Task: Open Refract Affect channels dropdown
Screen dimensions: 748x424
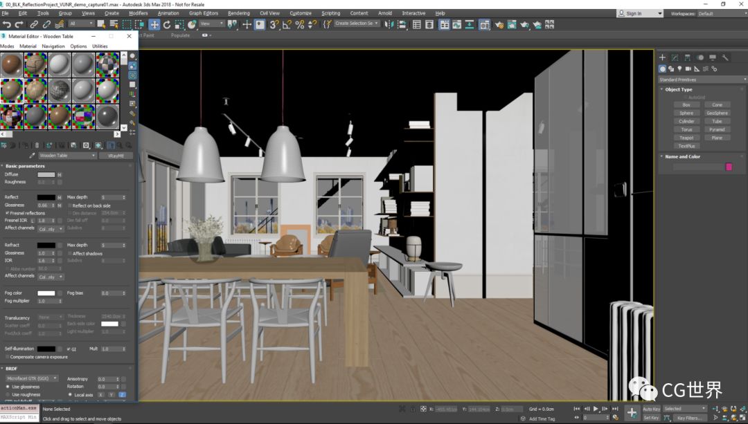Action: [x=51, y=276]
